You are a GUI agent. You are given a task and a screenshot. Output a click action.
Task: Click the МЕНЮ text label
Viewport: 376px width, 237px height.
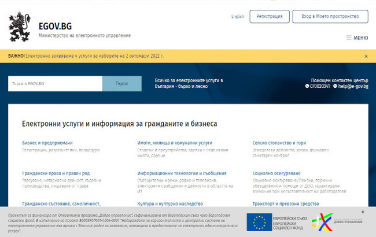click(x=360, y=38)
